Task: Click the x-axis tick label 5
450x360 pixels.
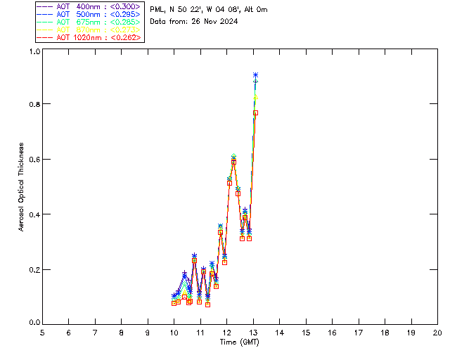Action: (42, 333)
